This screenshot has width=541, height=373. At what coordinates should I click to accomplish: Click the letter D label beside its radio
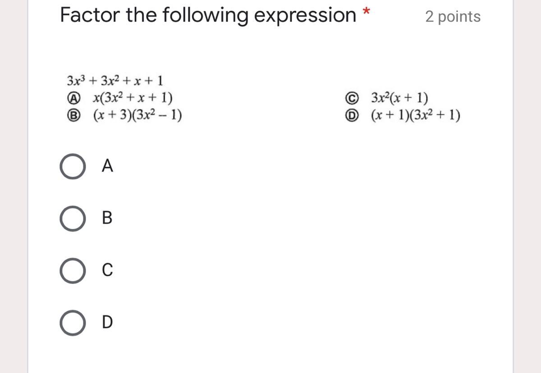coord(107,323)
